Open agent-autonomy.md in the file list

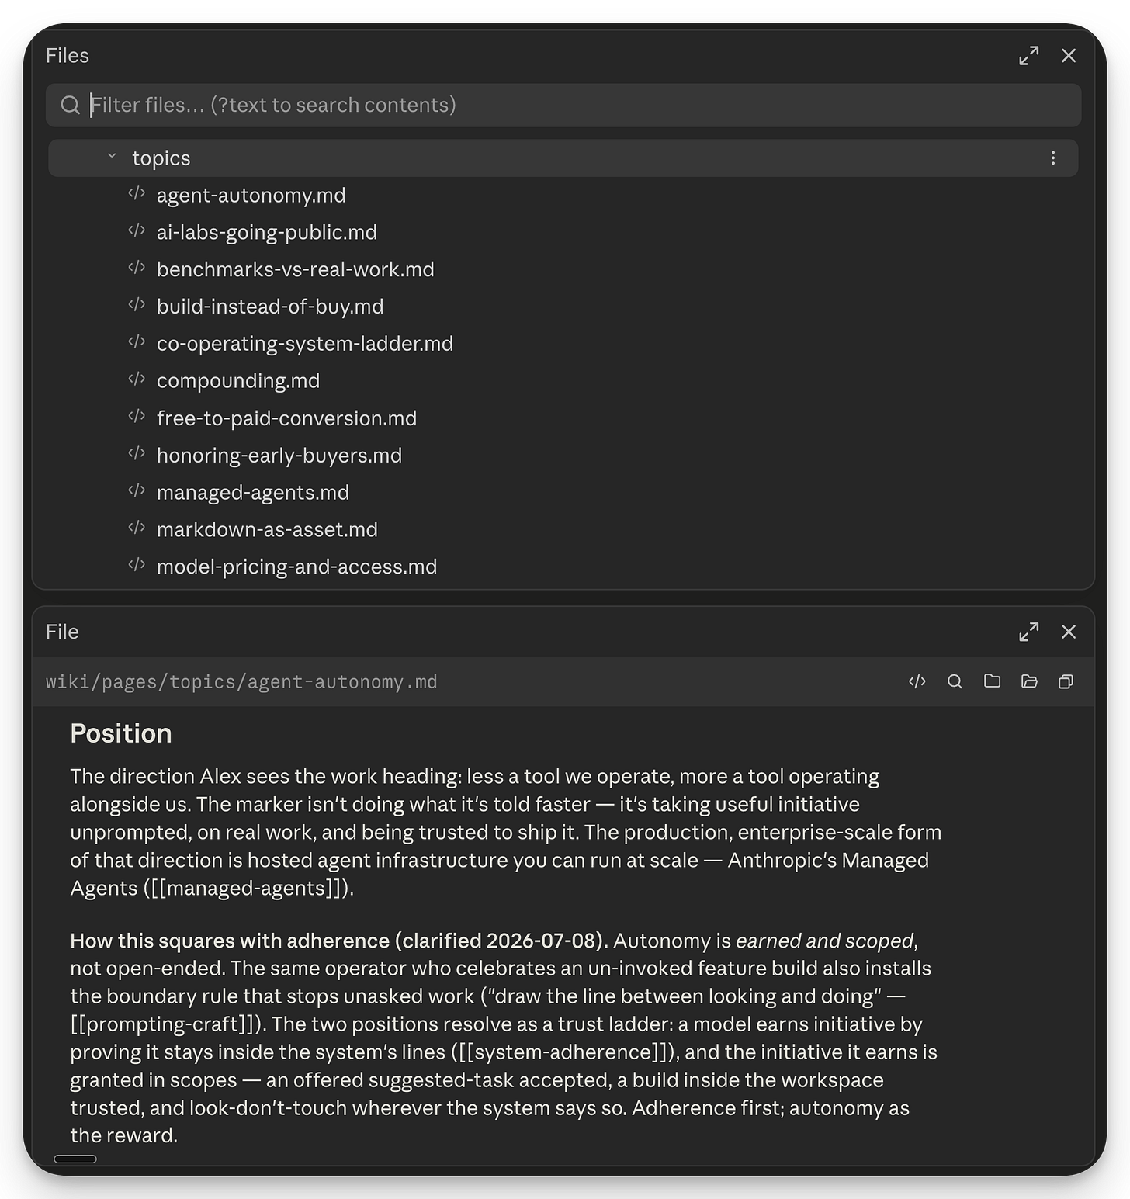coord(251,196)
